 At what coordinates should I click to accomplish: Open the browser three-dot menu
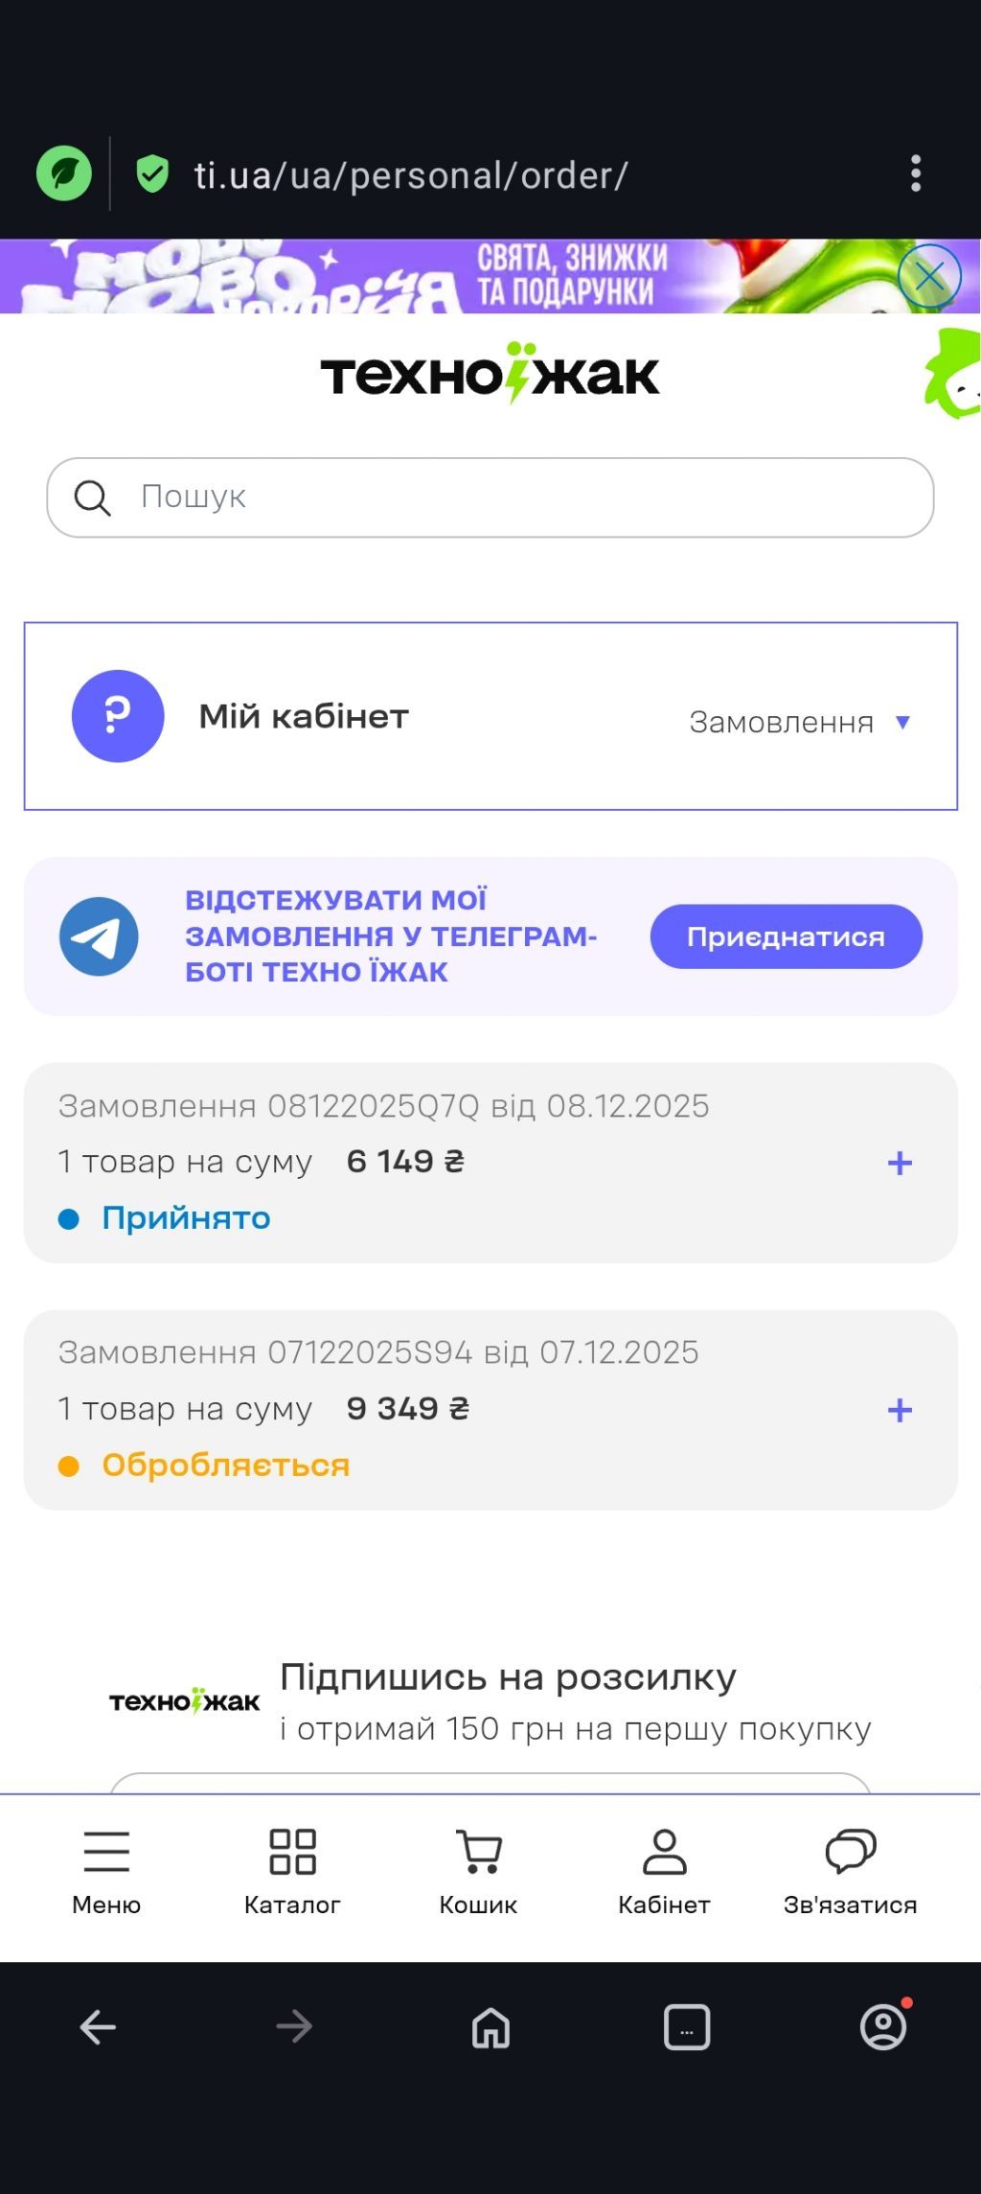[916, 174]
